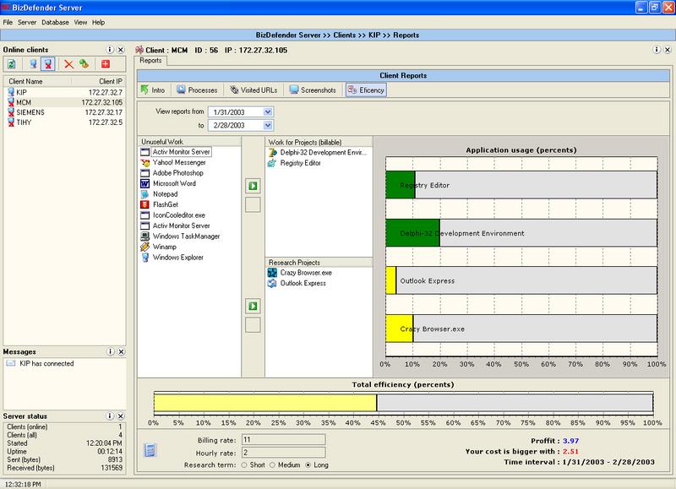This screenshot has height=489, width=676.
Task: Select Notepad in Unuseful Work list
Action: (x=165, y=194)
